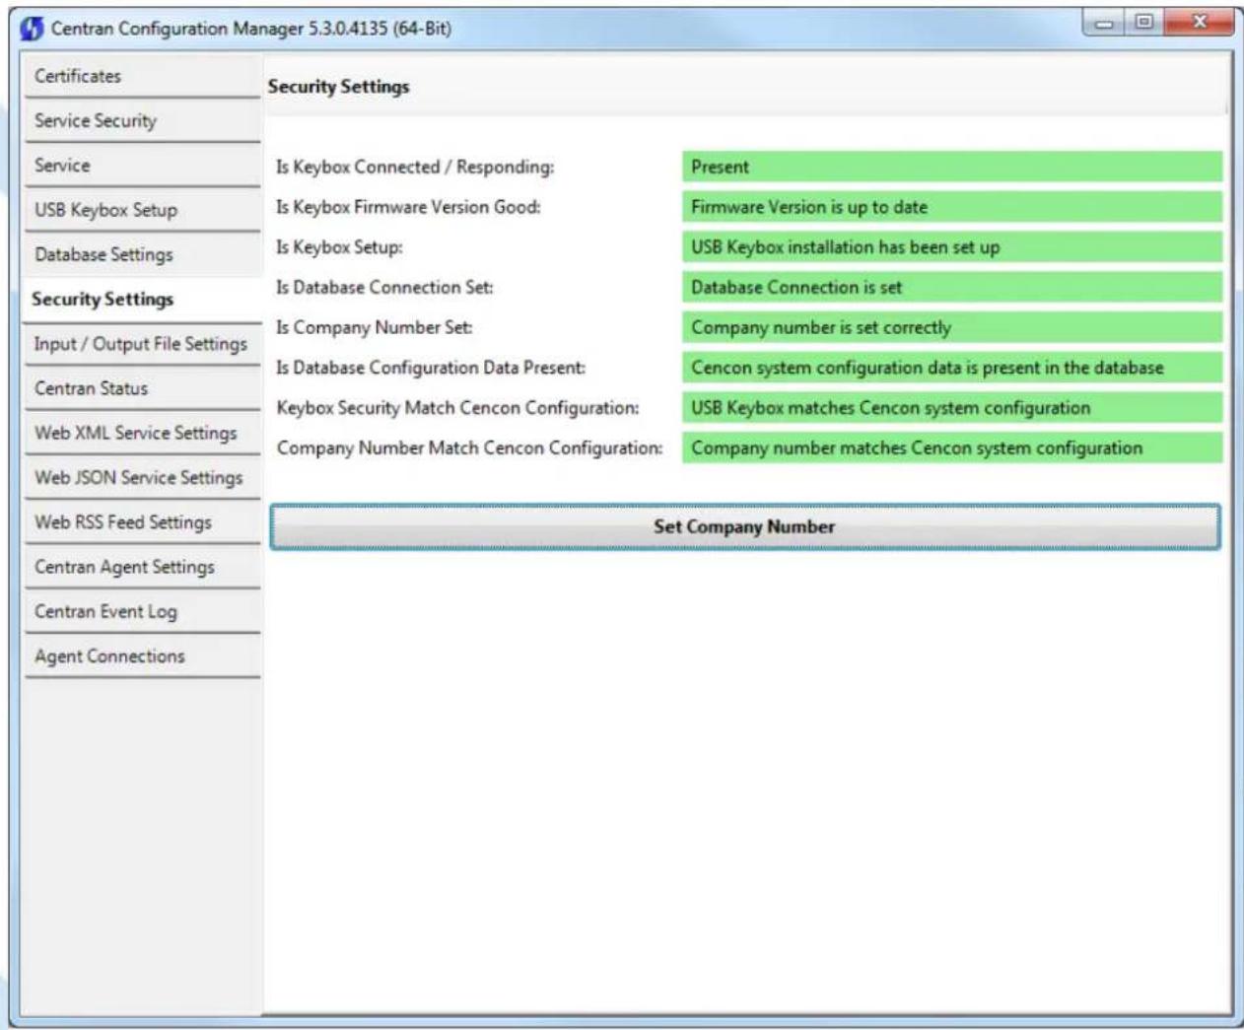Open USB Keybox Setup tab
1244x1030 pixels.
click(142, 210)
